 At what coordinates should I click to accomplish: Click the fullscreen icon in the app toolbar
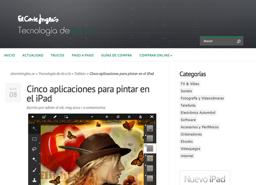click(x=152, y=117)
